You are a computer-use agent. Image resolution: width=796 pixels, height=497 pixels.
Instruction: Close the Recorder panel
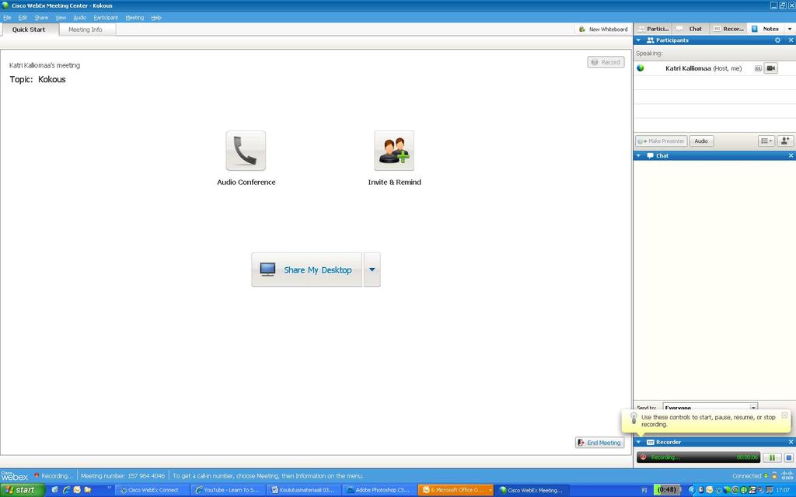(791, 442)
